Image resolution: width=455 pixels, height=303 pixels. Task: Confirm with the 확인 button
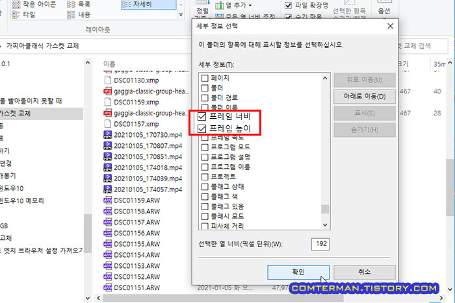click(298, 272)
